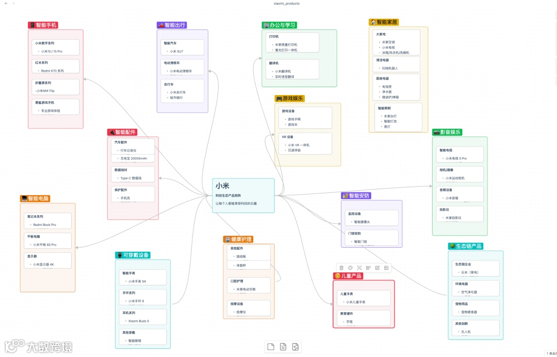Select the 智能电脑 group label
Image resolution: width=557 pixels, height=357 pixels.
pos(35,199)
